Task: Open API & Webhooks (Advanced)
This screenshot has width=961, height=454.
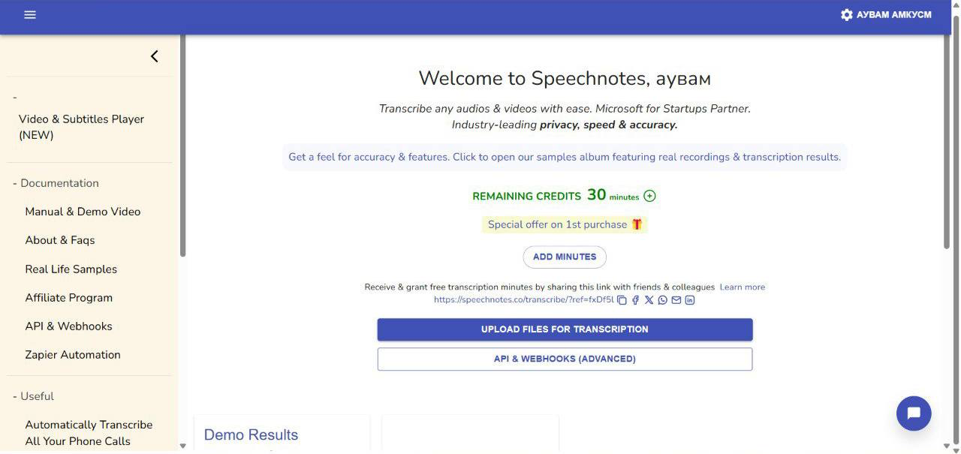Action: click(565, 359)
